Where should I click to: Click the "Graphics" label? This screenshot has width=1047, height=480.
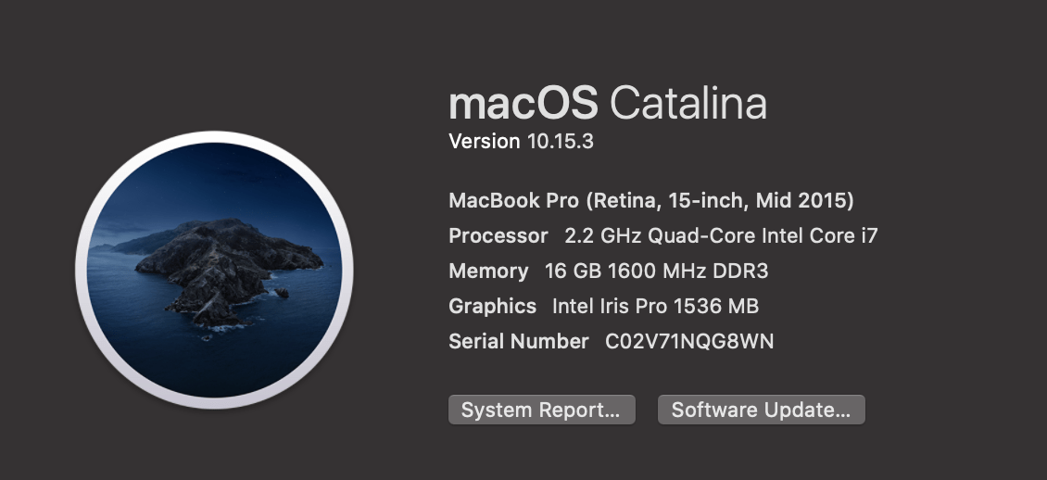[492, 306]
